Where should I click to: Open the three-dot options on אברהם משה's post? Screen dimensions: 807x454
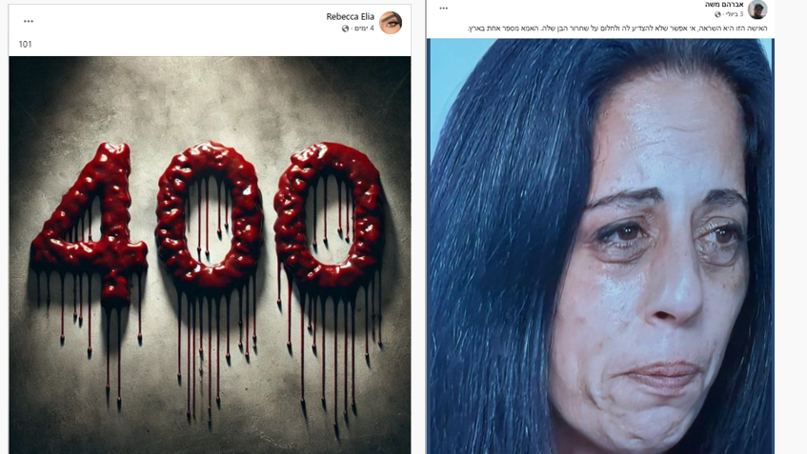444,9
